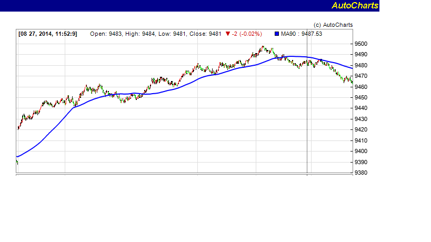Click the (c) AutoCharts copyright text
The image size is (431, 242).
pos(333,25)
